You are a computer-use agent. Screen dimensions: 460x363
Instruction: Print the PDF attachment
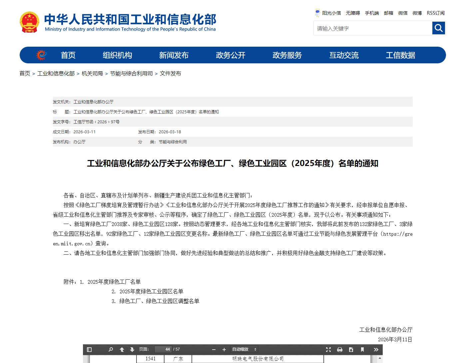(340, 349)
